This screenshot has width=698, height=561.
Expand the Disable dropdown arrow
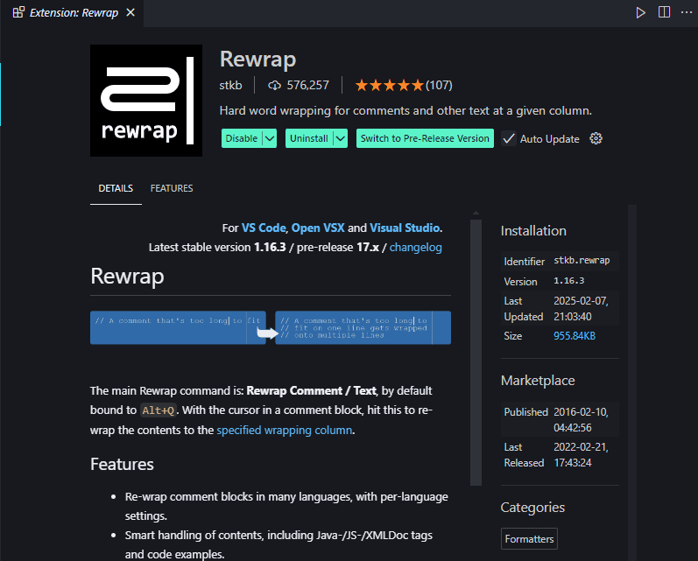[x=270, y=138]
